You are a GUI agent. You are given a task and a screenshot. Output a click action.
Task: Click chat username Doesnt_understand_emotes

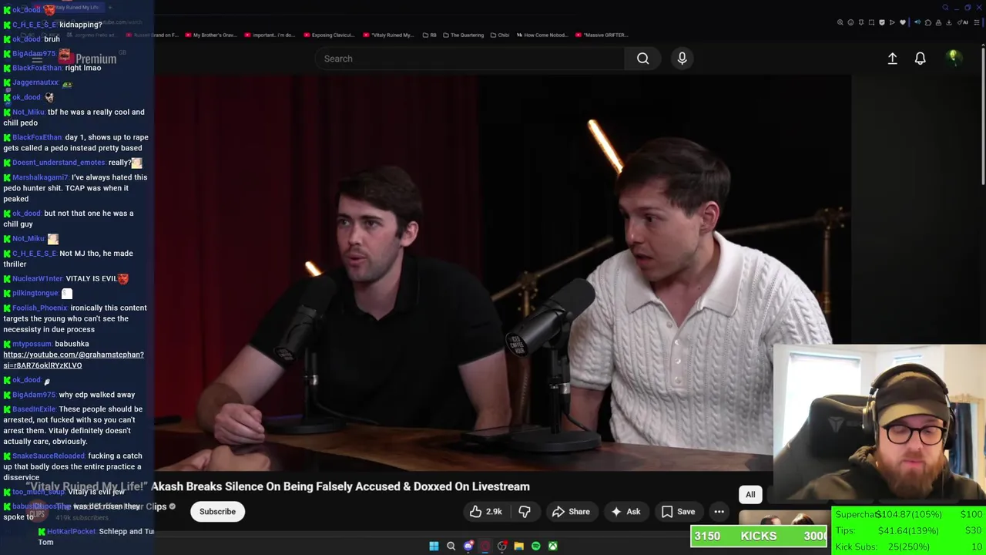click(x=59, y=163)
